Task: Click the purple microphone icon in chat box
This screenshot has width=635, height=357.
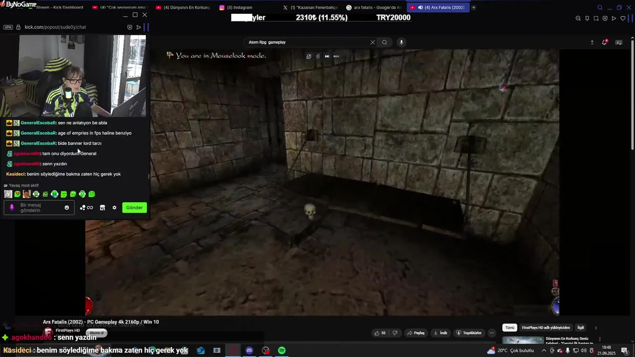Action: click(x=12, y=208)
